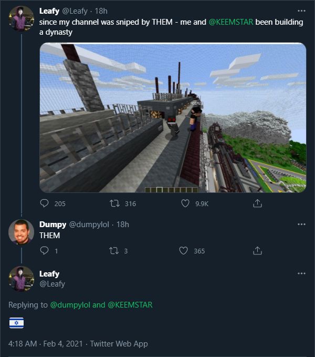Like Leafy's tweet with 9.9K likes

tap(184, 203)
